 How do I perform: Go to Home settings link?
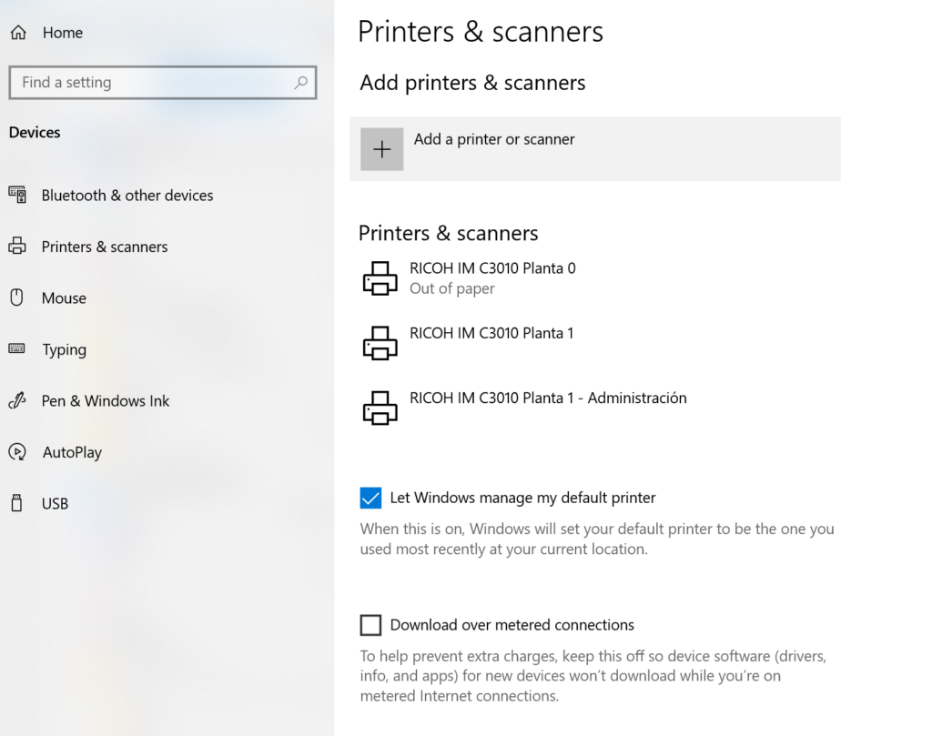click(62, 33)
